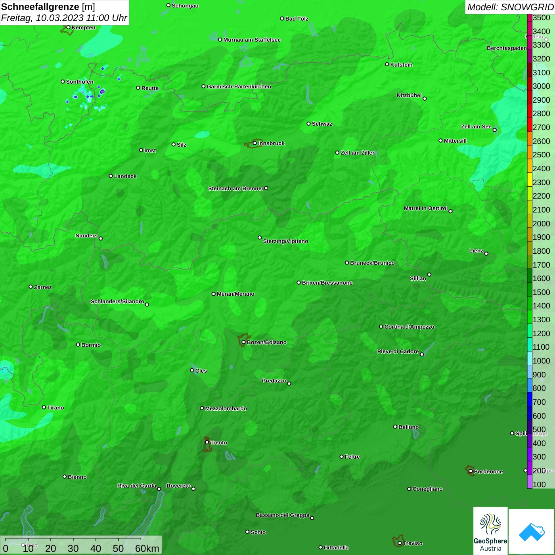Click the Brixen/Bressanone label
This screenshot has width=555, height=555.
click(x=327, y=283)
